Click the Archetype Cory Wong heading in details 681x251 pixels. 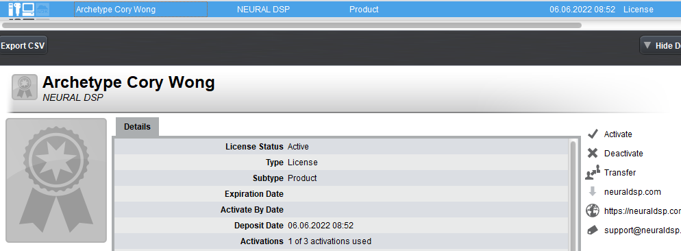point(129,83)
